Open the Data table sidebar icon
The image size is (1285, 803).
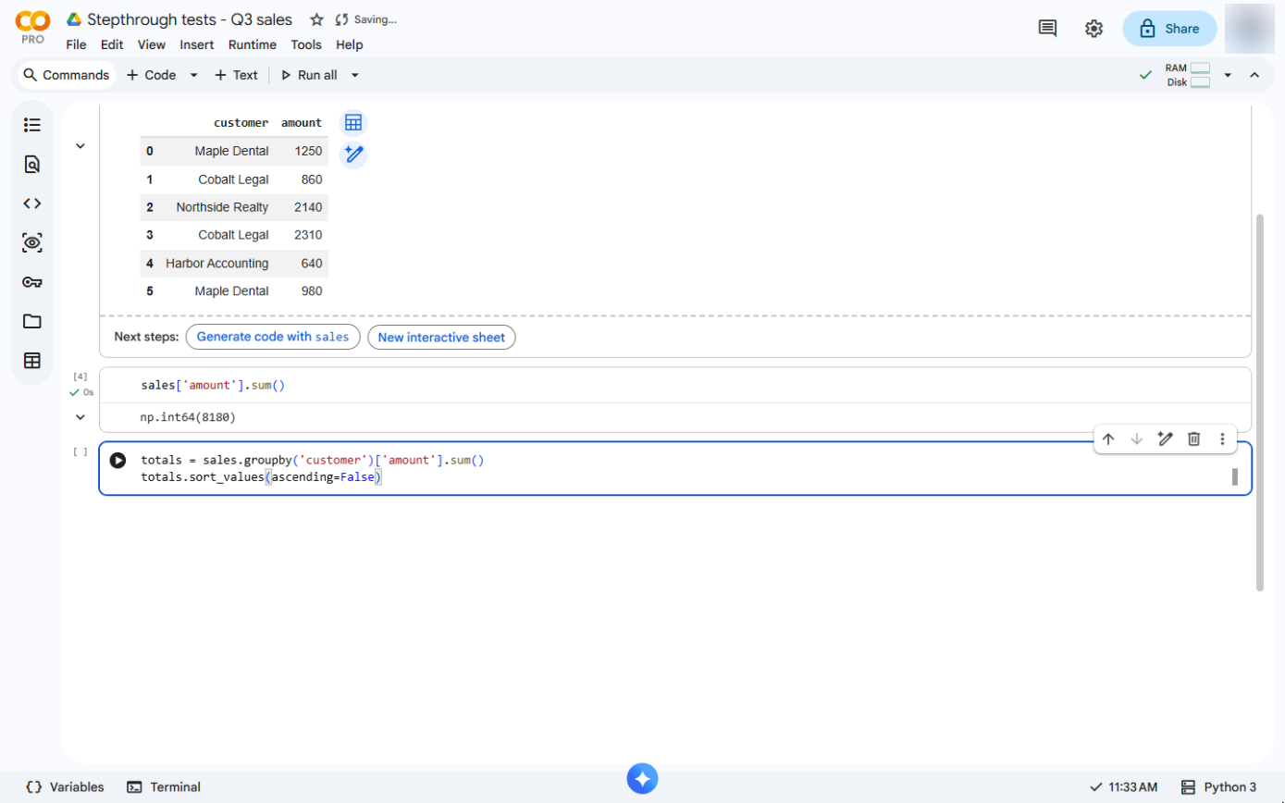[x=32, y=361]
